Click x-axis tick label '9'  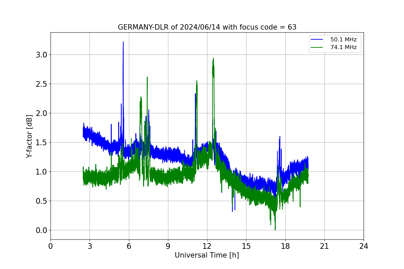click(x=168, y=246)
